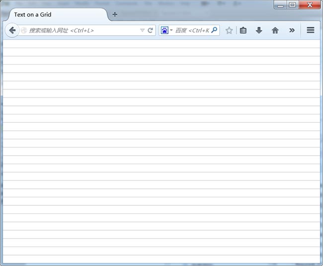This screenshot has width=323, height=266.
Task: Select the Text on a Grid tab
Action: pyautogui.click(x=58, y=14)
